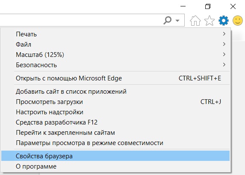Viewport: 245px width, 175px height.
Task: Open the Масштаб (125%) submenu
Action: click(x=115, y=55)
